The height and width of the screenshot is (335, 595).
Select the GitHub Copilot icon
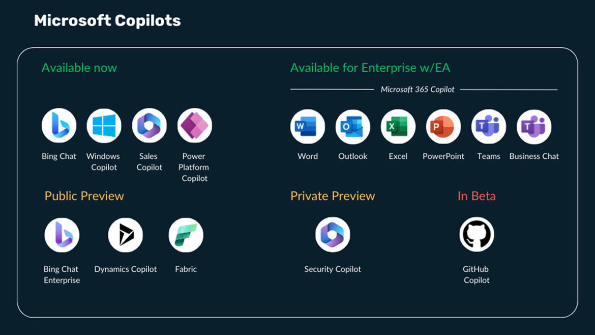pyautogui.click(x=477, y=235)
